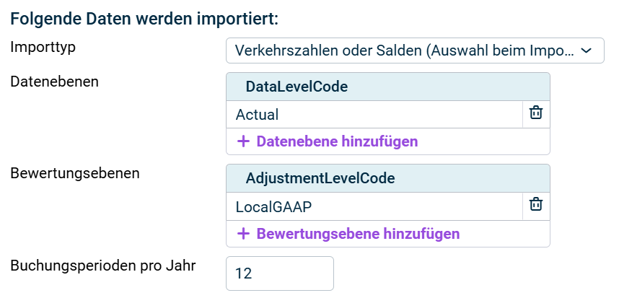Screen dimensions: 619x298
Task: Click the Datenebenen label
Action: pyautogui.click(x=54, y=81)
